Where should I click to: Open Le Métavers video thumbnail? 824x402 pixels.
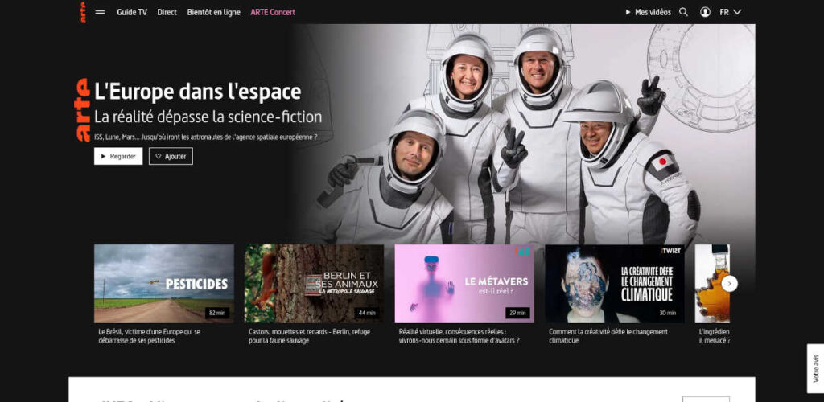click(464, 283)
